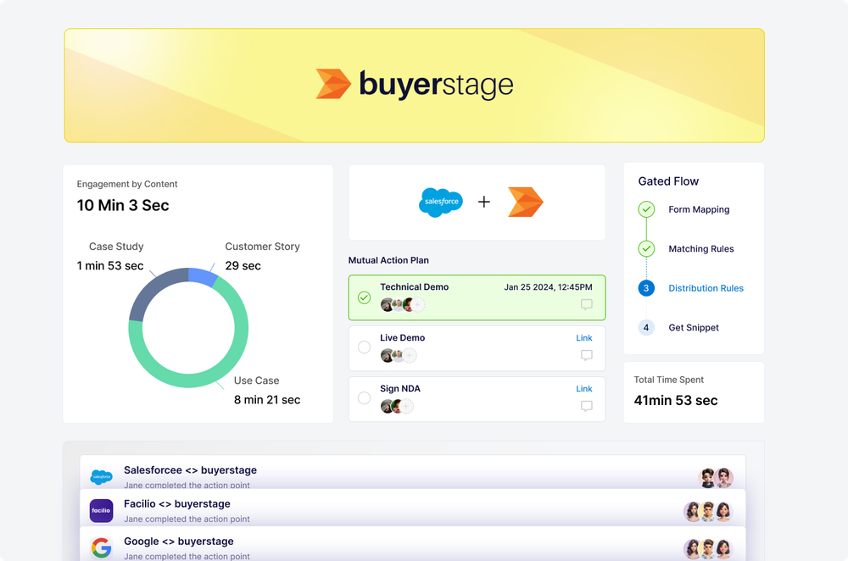Screen dimensions: 848x561
Task: Add participant to Live Demo via plus avatar
Action: 410,356
